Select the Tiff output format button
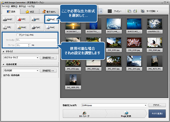Screen dimensions: 170x122 coord(8,27)
